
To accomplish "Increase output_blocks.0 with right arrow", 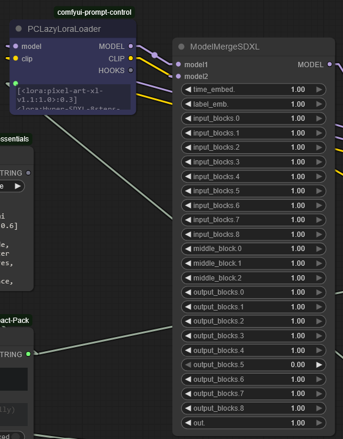I will [x=319, y=292].
